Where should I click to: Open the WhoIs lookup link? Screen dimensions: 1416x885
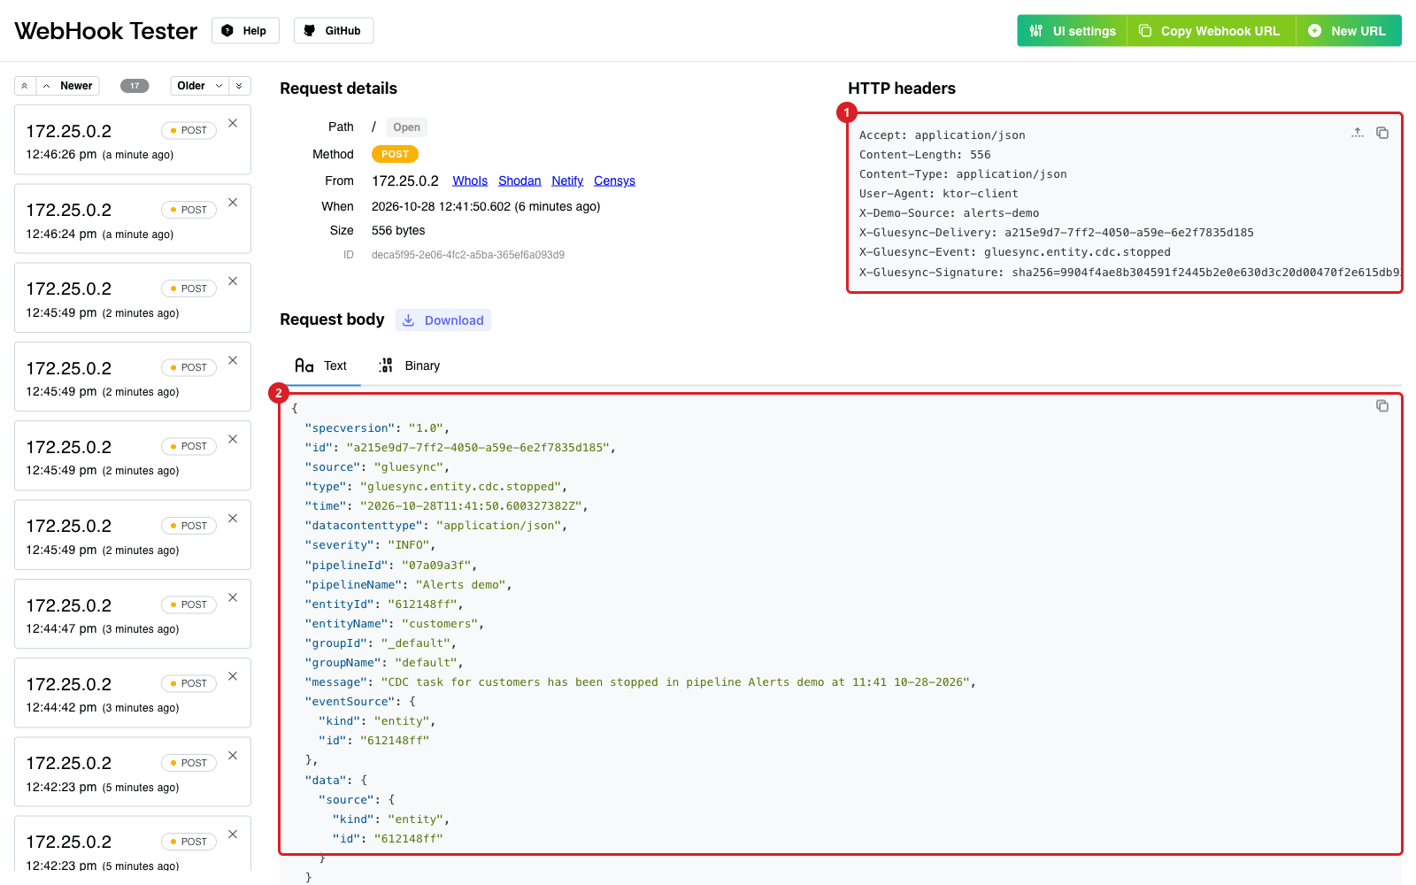[x=470, y=181]
